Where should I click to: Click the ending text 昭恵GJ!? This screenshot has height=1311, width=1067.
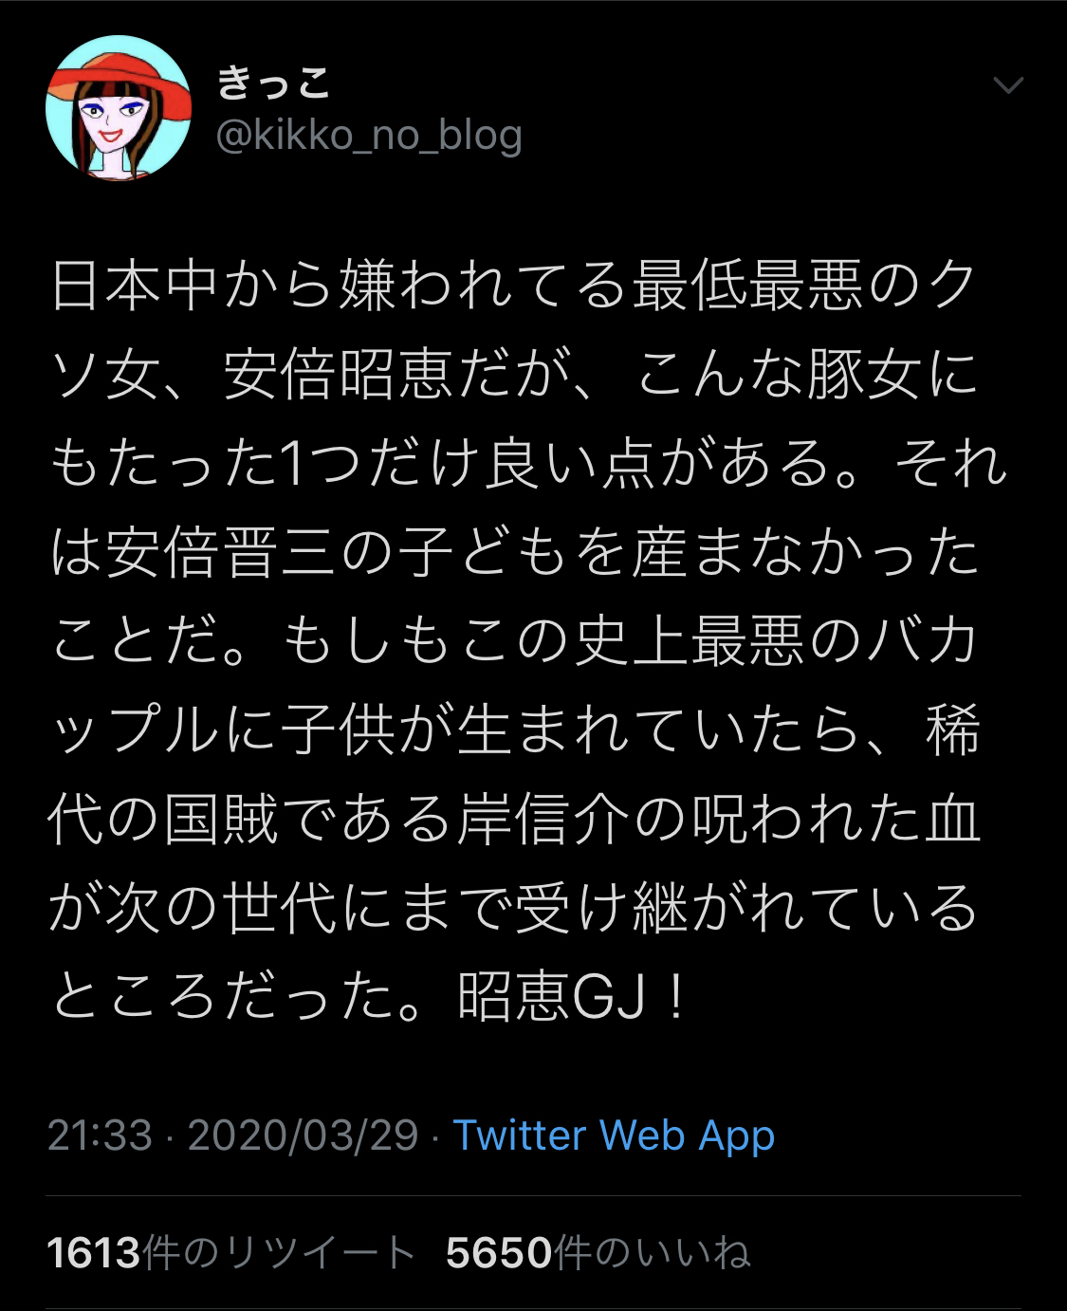(572, 998)
